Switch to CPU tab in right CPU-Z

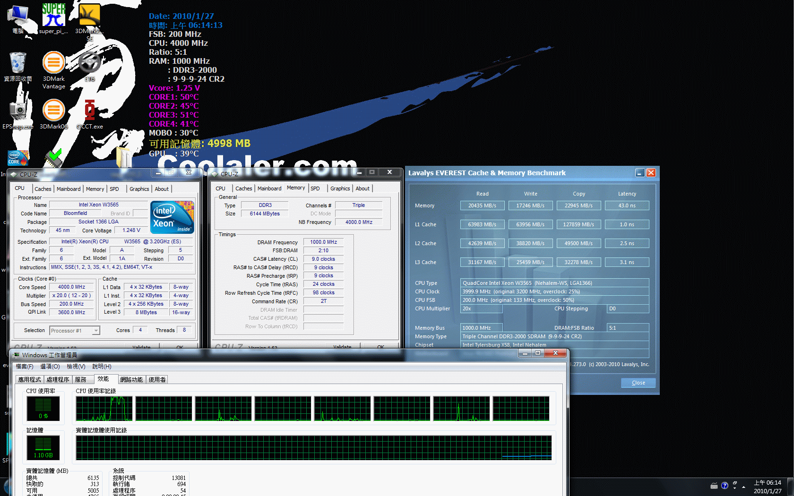(221, 188)
